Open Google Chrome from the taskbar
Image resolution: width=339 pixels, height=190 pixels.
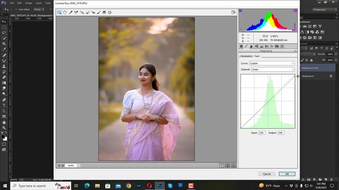tap(129, 186)
